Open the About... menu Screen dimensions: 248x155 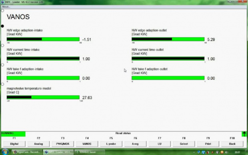tap(6, 7)
